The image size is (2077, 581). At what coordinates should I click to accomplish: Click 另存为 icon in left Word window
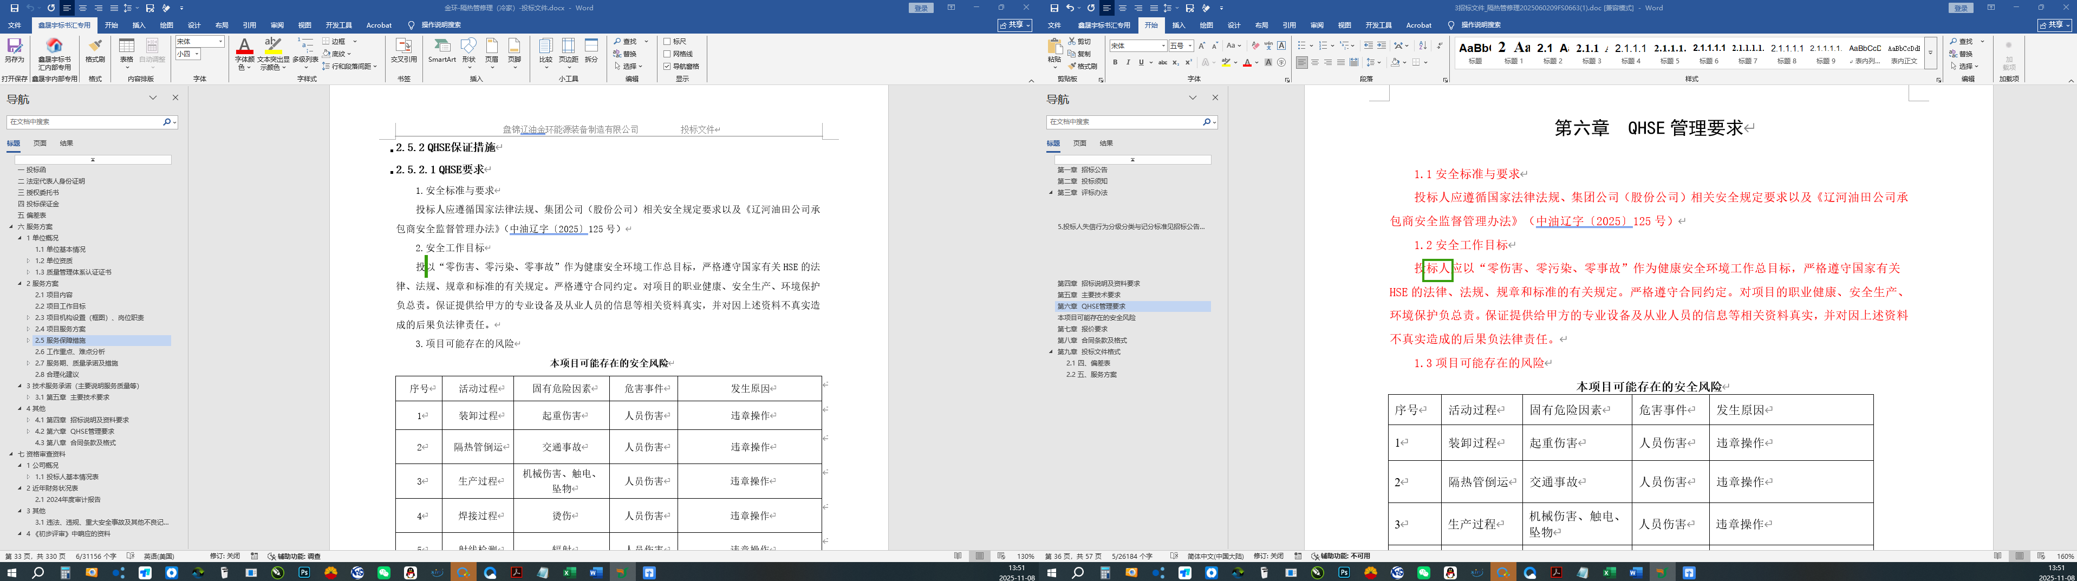click(x=15, y=51)
